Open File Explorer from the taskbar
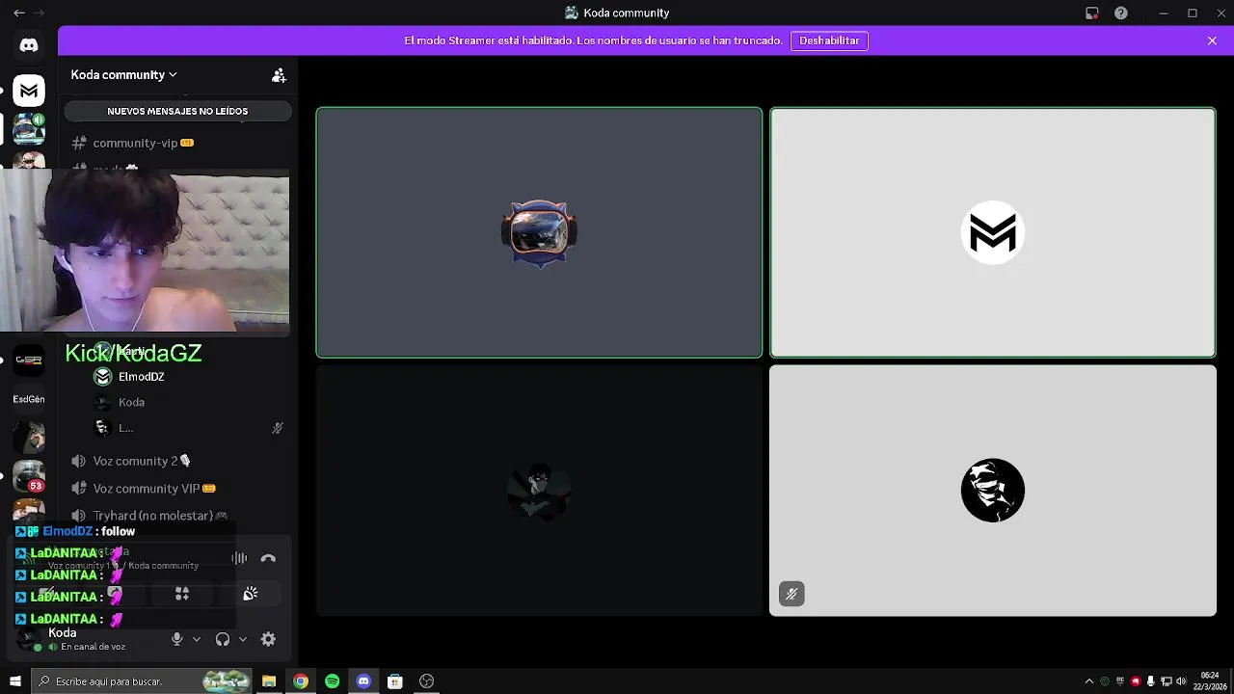This screenshot has height=694, width=1234. (x=269, y=681)
